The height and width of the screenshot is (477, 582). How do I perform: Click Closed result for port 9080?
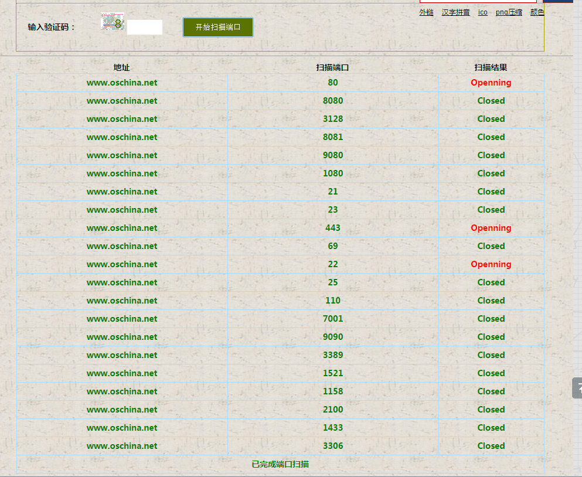(491, 155)
